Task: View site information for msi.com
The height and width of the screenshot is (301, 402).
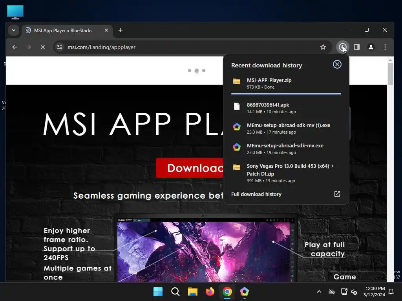Action: tap(60, 47)
